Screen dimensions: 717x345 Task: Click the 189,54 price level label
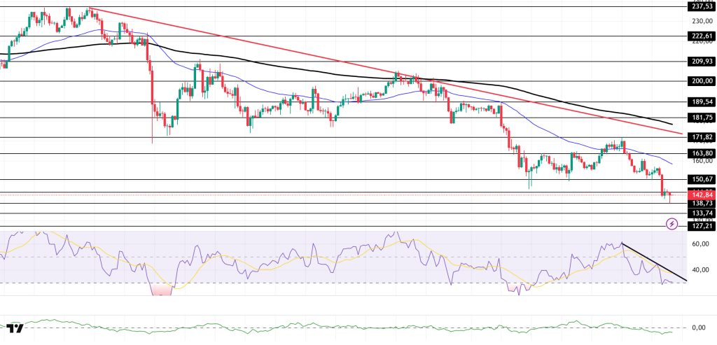click(x=700, y=102)
